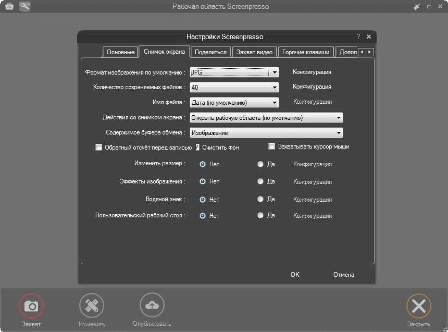Switch to the Основные tab
This screenshot has width=448, height=332.
(x=120, y=52)
